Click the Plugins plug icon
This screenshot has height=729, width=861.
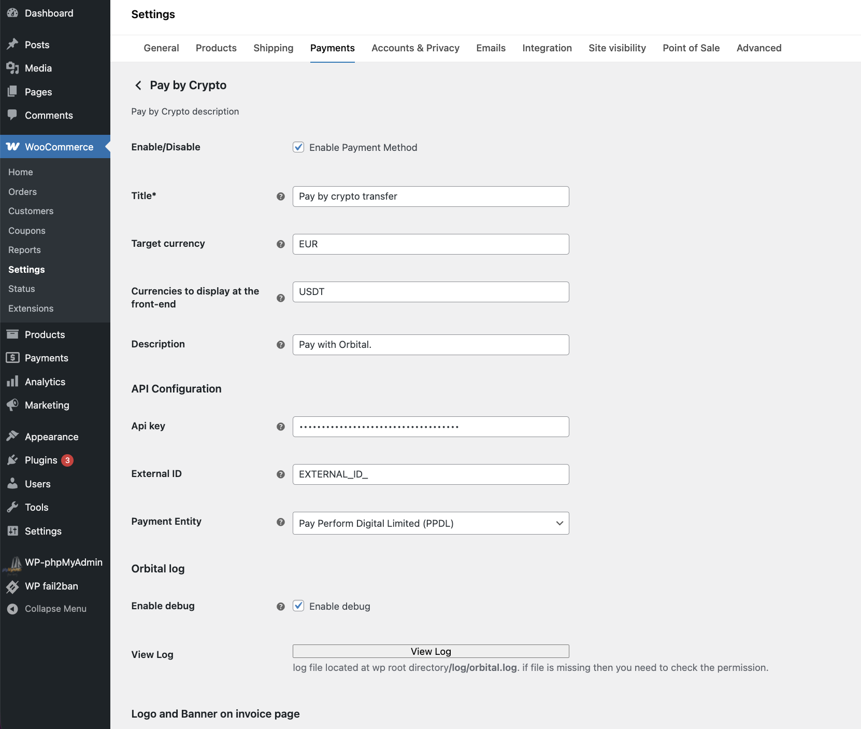coord(12,460)
